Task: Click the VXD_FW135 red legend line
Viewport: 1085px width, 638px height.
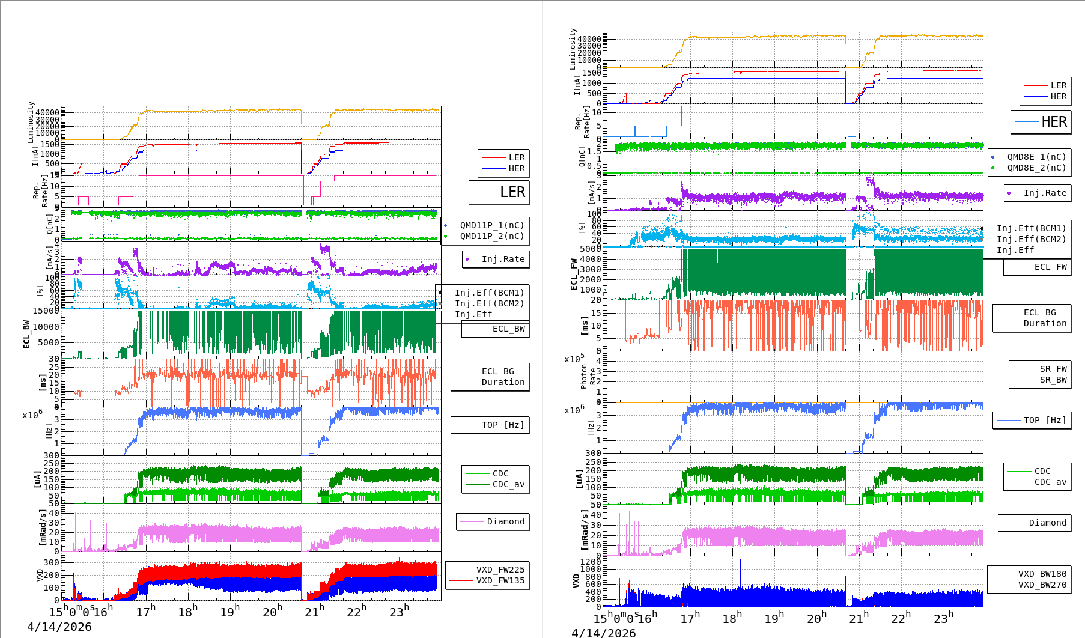Action: 461,581
